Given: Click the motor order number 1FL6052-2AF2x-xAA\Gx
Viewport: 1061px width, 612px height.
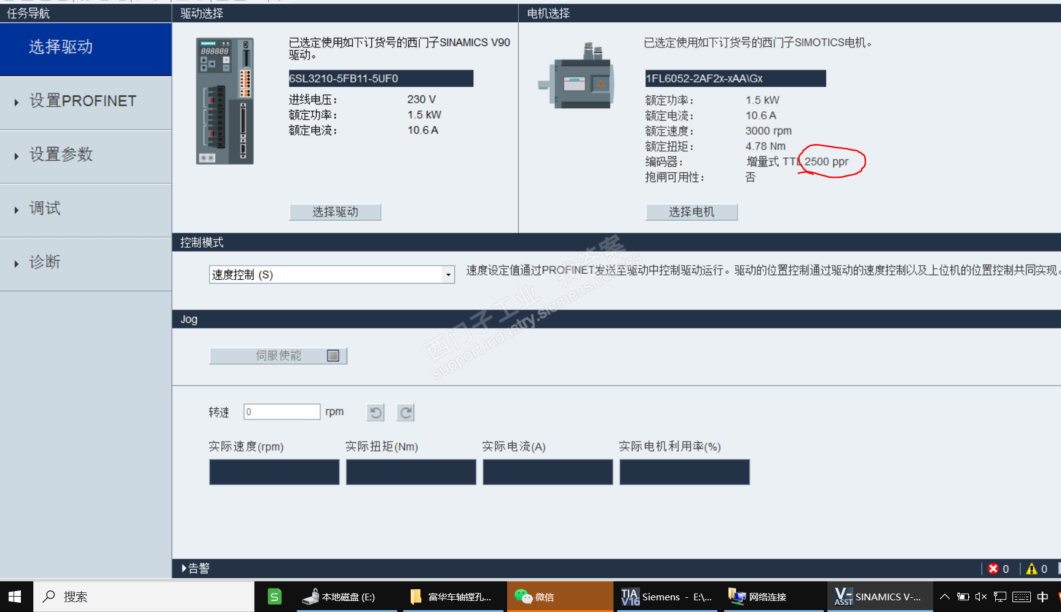Looking at the screenshot, I should coord(735,79).
